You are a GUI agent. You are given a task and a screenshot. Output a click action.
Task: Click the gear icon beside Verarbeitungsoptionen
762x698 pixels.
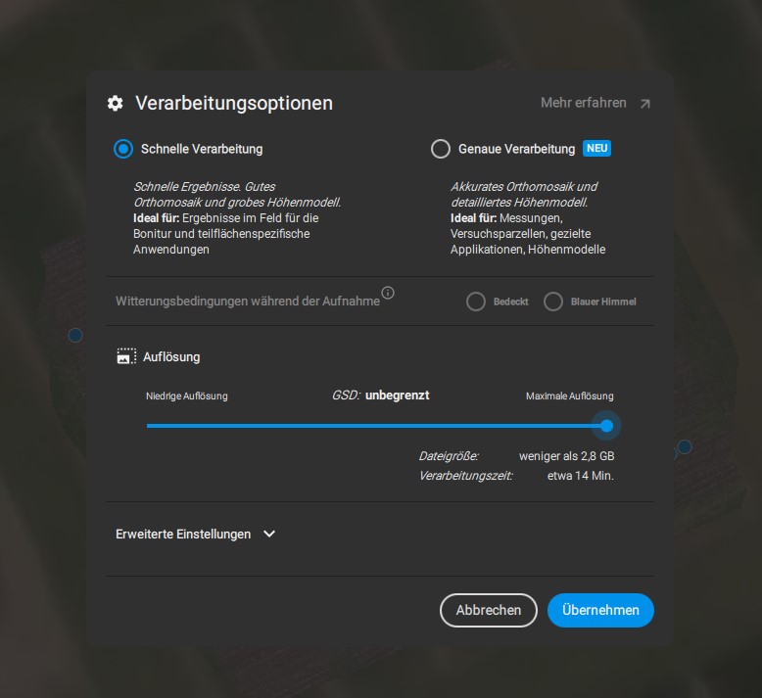pos(116,103)
